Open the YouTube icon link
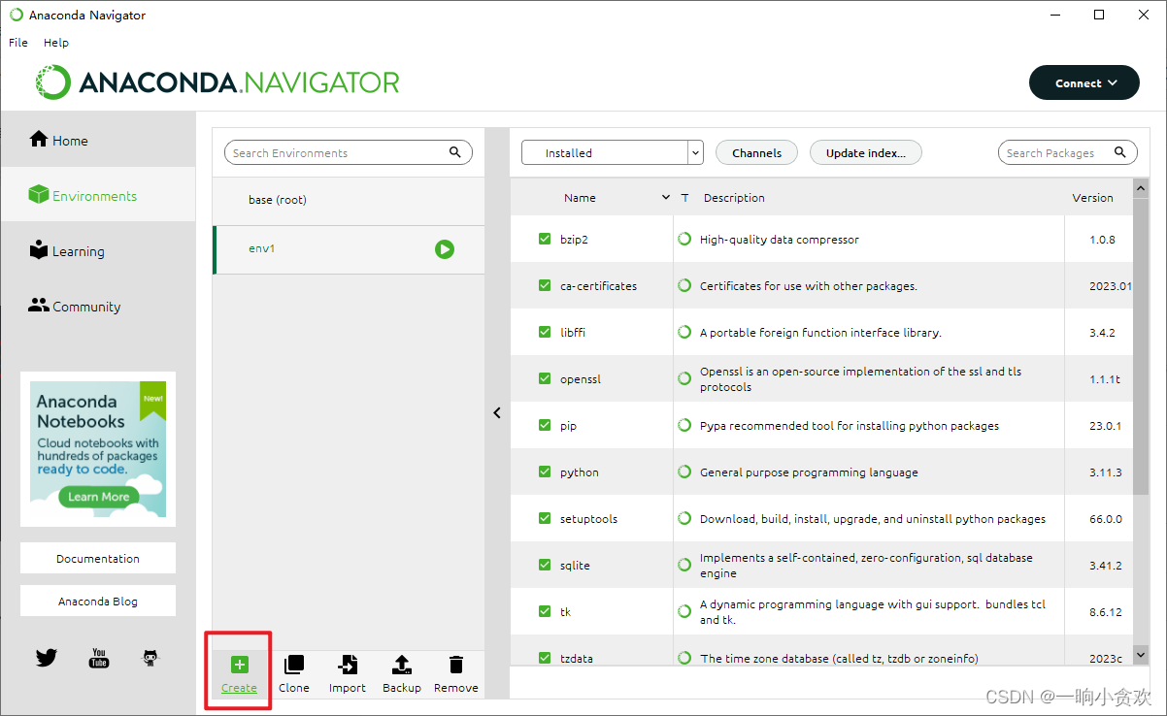The width and height of the screenshot is (1167, 716). (99, 658)
